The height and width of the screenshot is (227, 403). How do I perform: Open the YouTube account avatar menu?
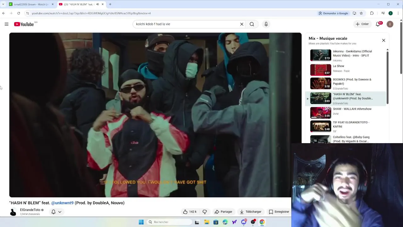tap(390, 24)
